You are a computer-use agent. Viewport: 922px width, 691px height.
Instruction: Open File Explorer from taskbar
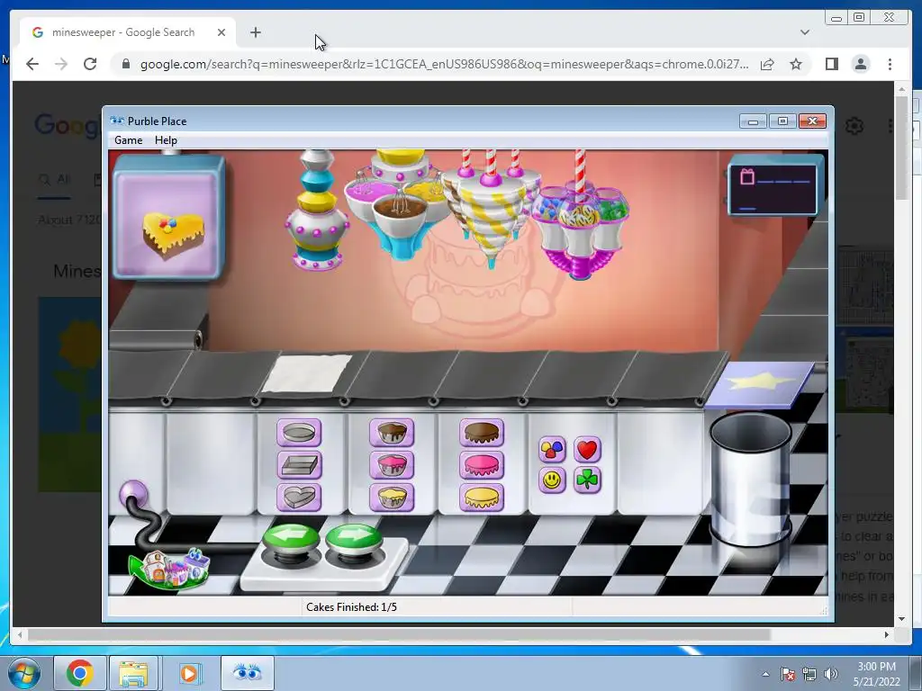click(133, 673)
